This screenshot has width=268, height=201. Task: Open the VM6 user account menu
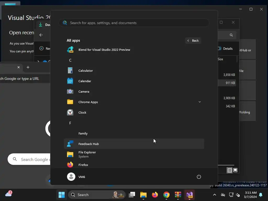(x=76, y=177)
